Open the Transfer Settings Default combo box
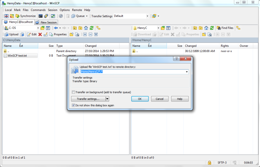 click(131, 16)
